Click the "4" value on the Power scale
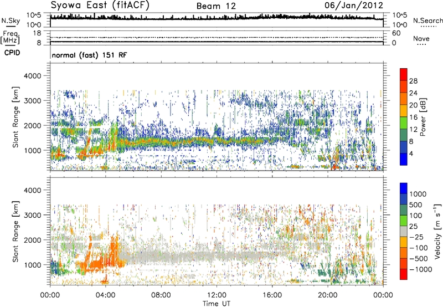Viewport: 443px width, 307px height. [411, 153]
